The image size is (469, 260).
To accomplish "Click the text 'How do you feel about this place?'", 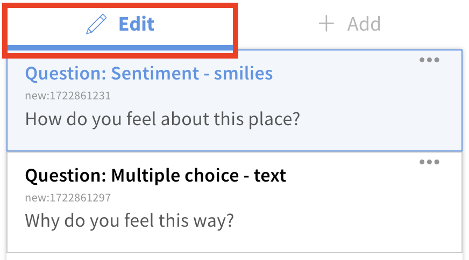I will pos(162,119).
